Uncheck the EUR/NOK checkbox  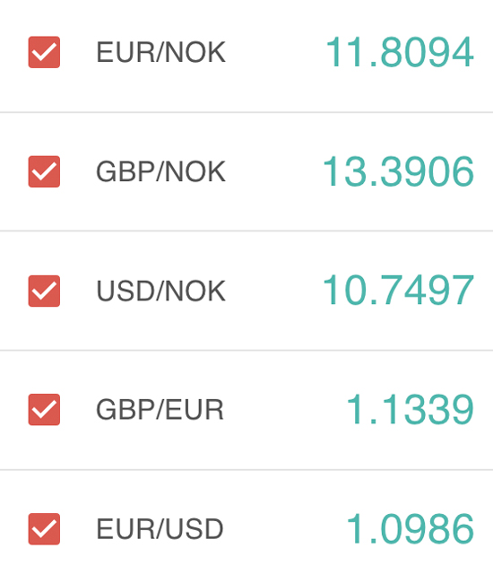pos(44,52)
